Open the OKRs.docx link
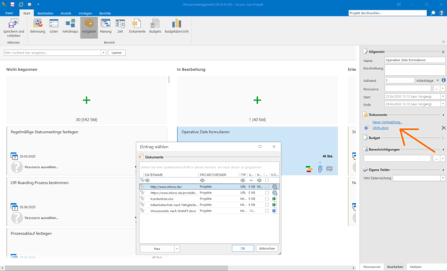This screenshot has height=271, width=447. tap(380, 128)
